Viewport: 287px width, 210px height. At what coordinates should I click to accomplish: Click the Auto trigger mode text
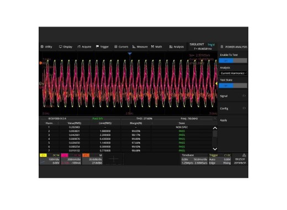212,159
